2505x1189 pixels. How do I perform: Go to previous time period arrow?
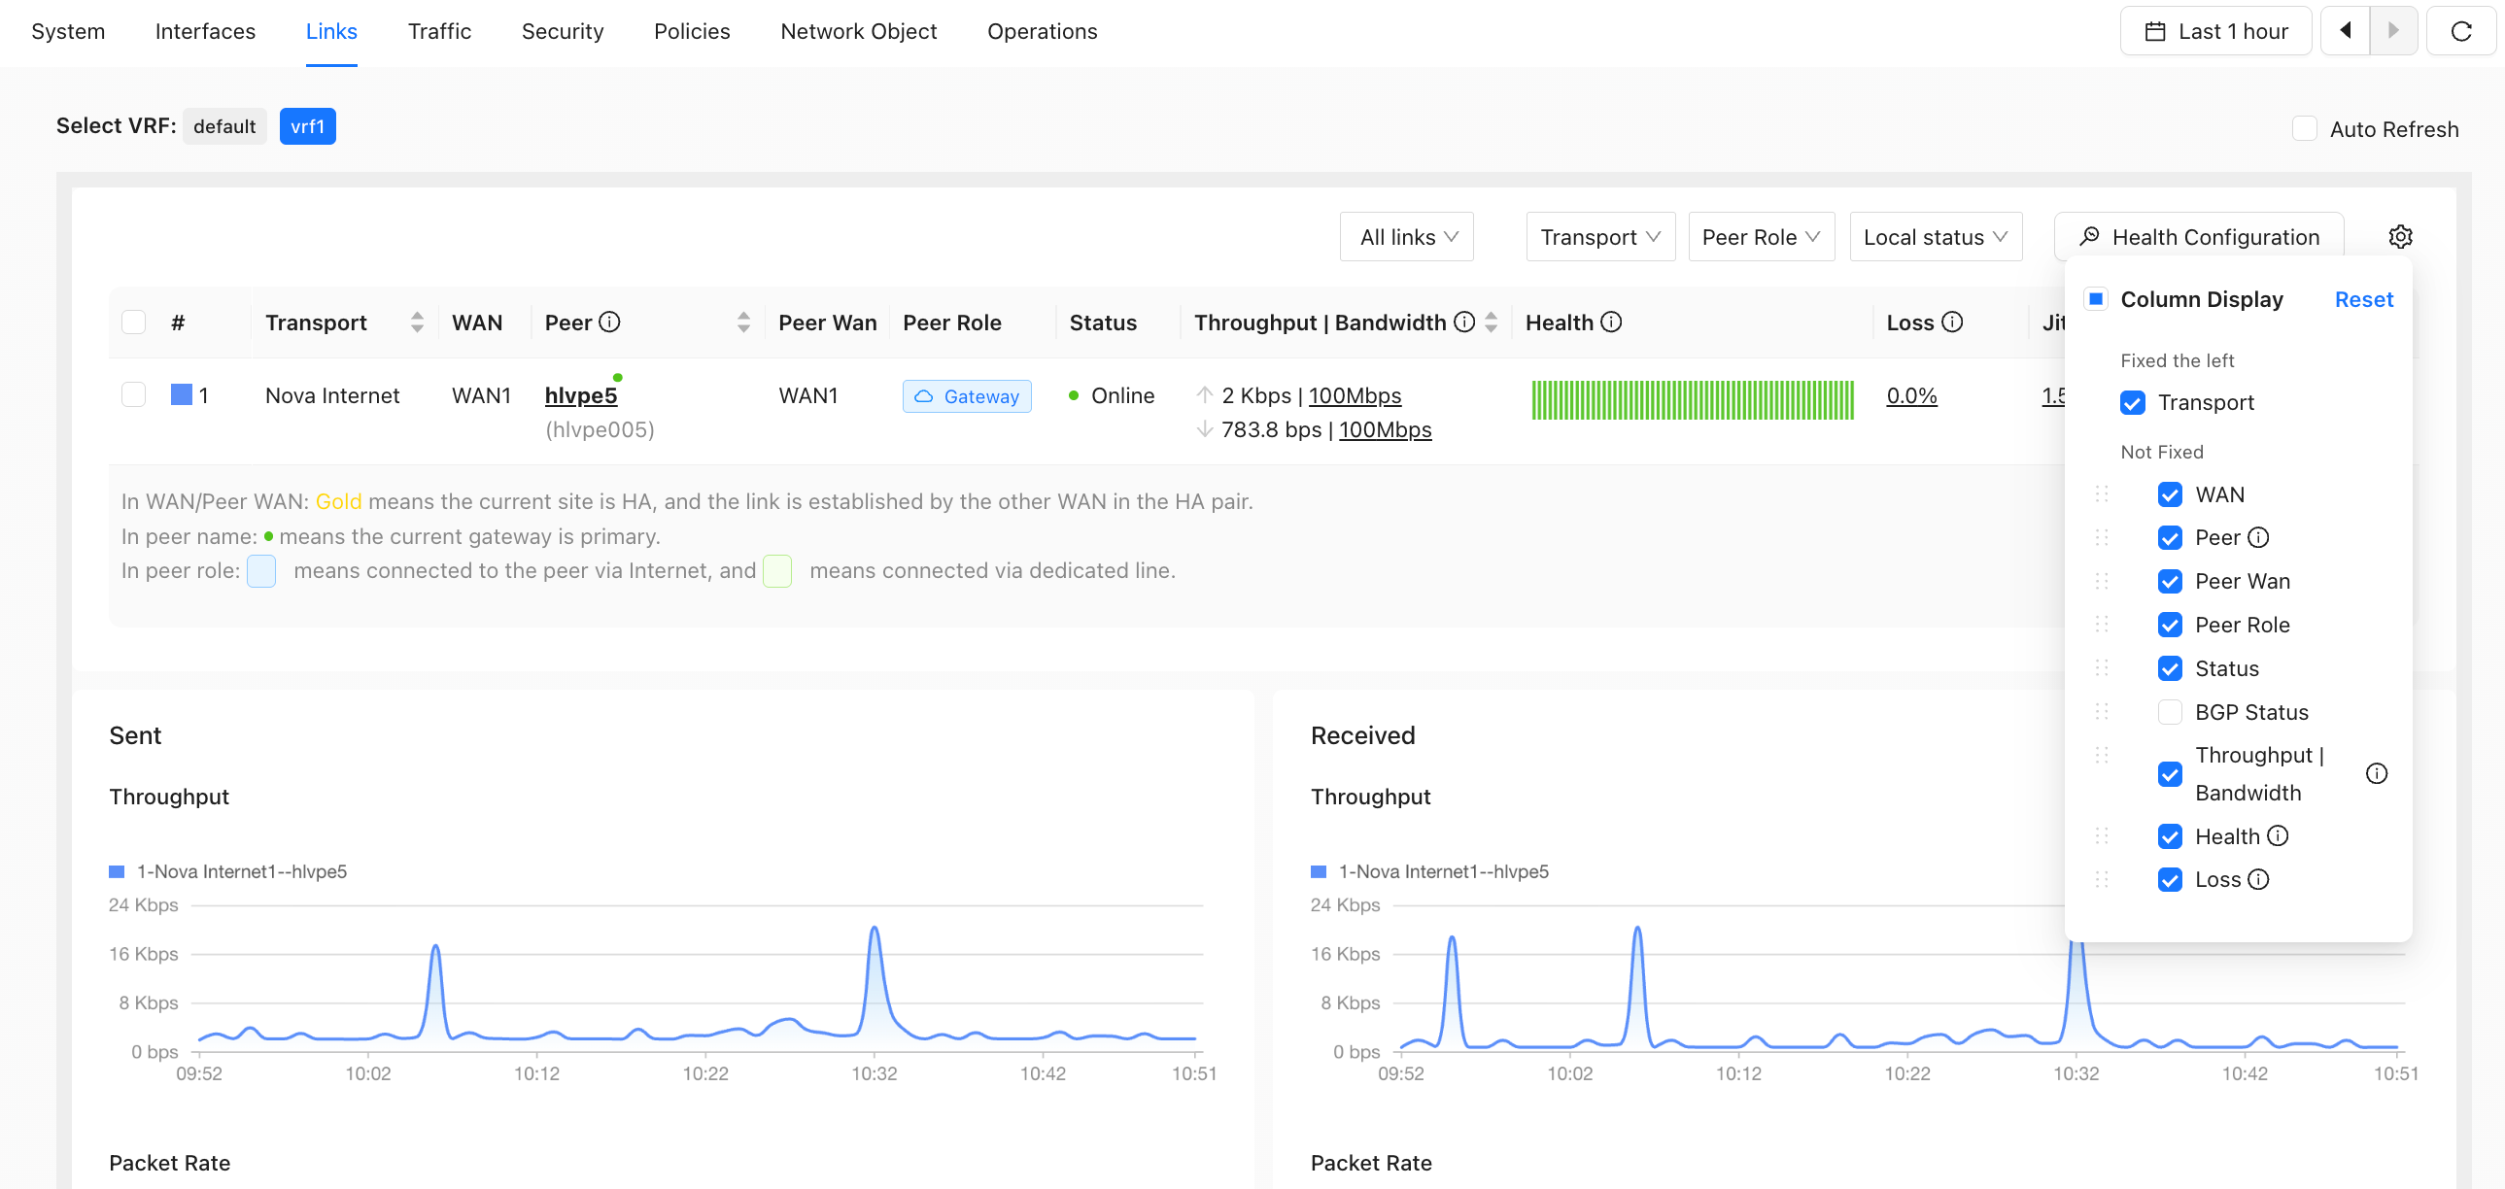[2345, 31]
